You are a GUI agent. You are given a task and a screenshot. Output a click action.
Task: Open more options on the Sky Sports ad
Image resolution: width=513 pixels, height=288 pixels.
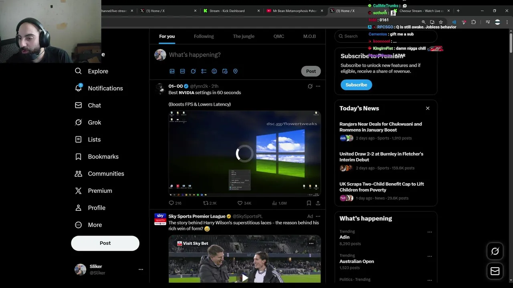318,216
